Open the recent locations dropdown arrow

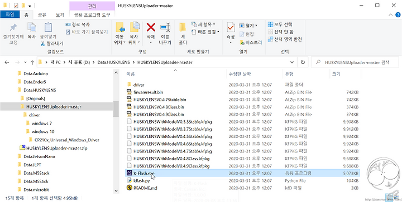point(25,62)
